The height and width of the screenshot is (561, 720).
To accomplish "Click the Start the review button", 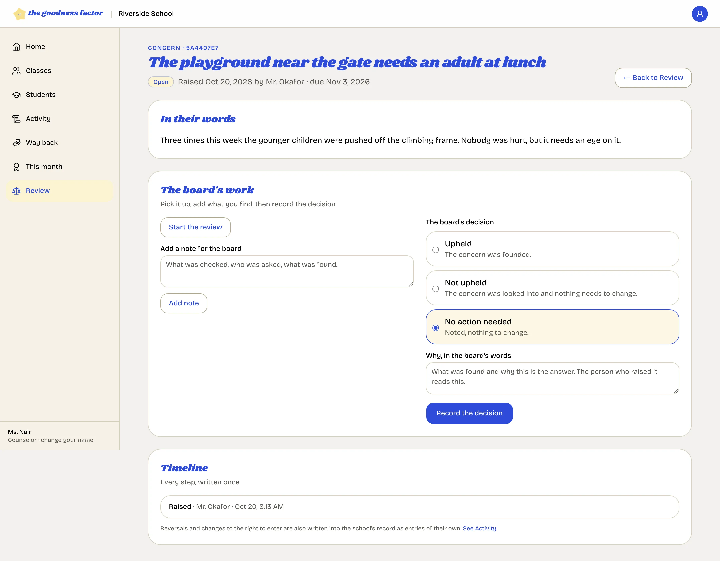I will 195,227.
